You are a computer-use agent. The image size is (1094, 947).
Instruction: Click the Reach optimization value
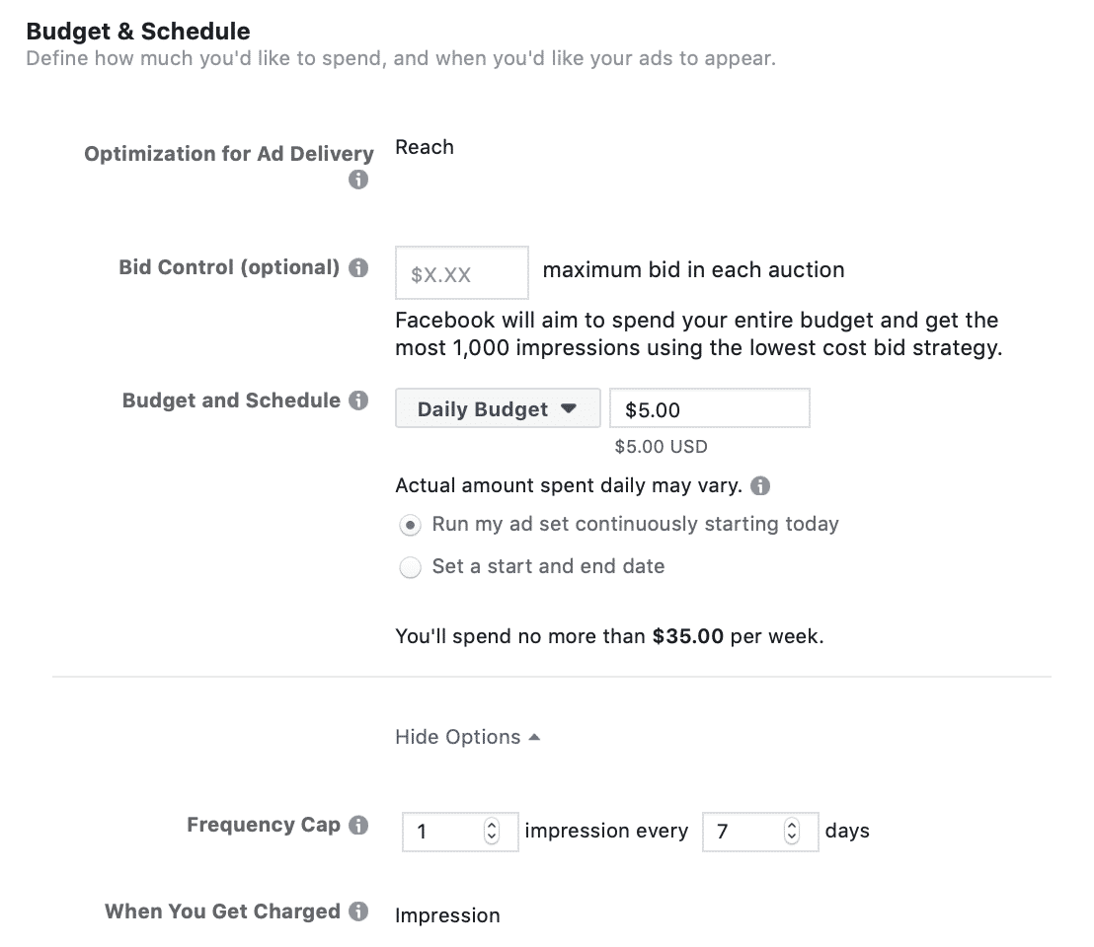pyautogui.click(x=425, y=147)
